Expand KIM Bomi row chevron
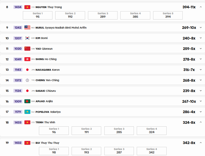205x156 pixels. coord(201,38)
